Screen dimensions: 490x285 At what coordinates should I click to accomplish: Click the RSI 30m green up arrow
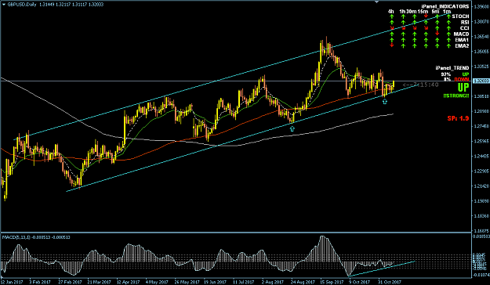coord(415,22)
